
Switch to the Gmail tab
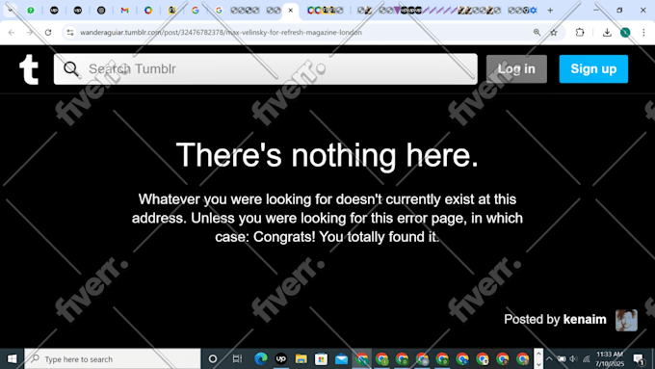tap(124, 10)
